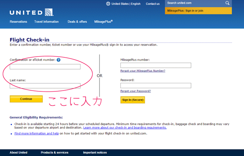This screenshot has height=156, width=244.
Task: Change United States | English language setting
Action: pos(126,4)
